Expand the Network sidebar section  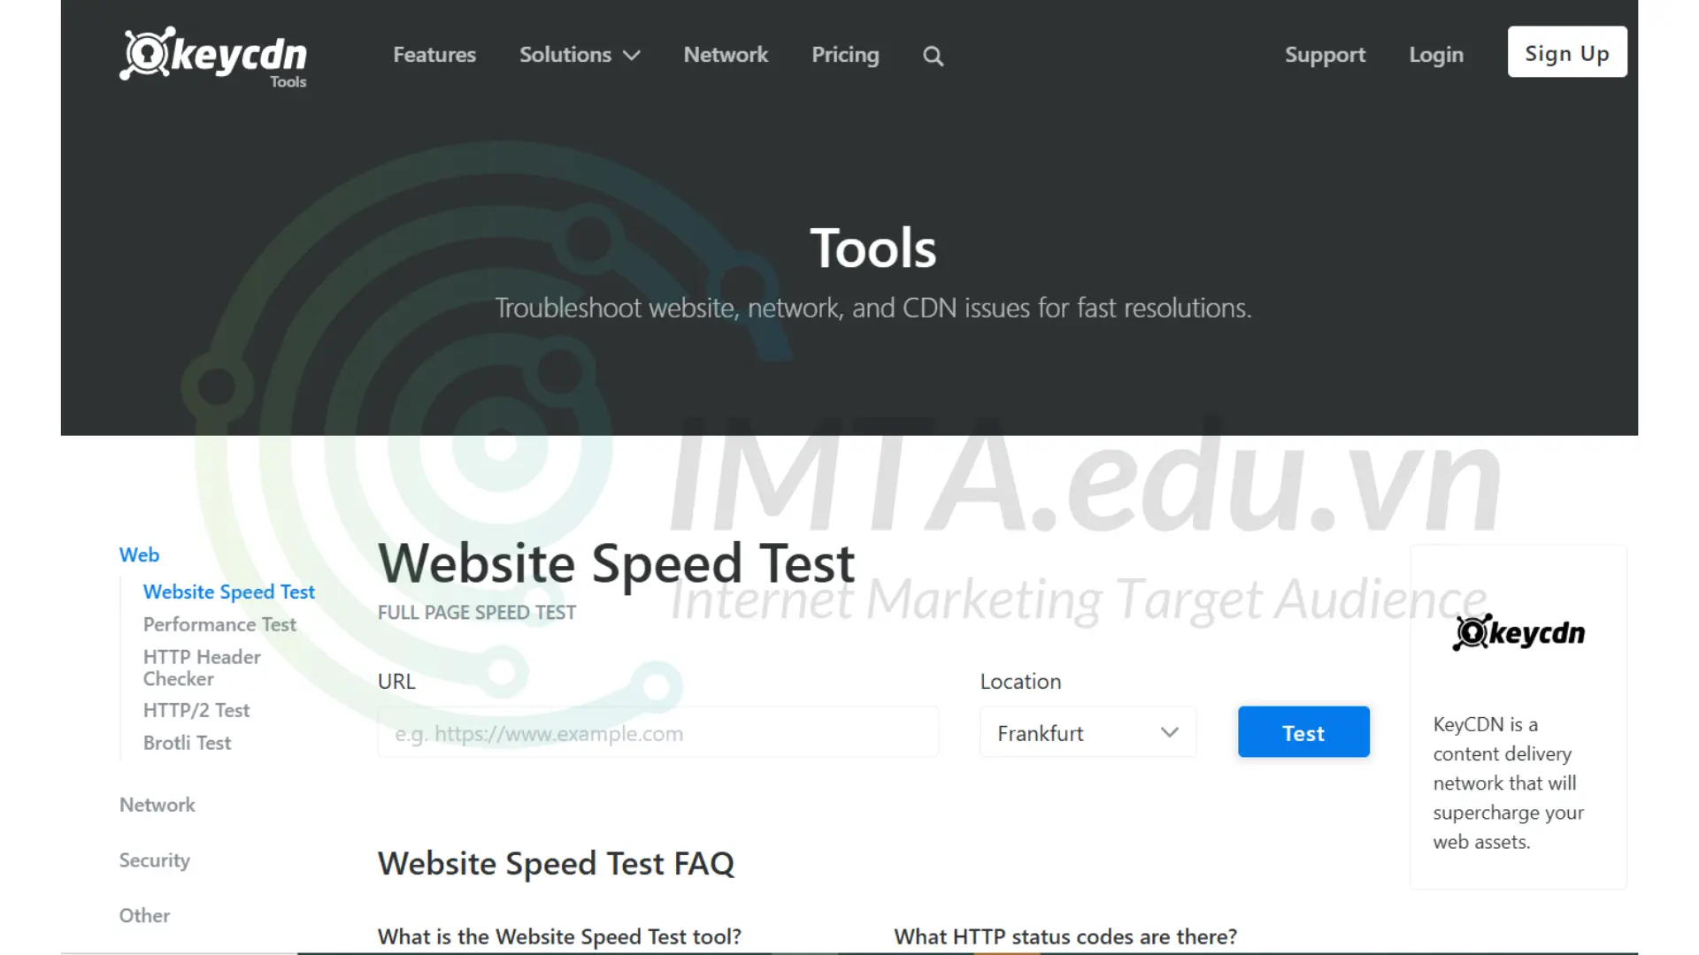(x=157, y=804)
